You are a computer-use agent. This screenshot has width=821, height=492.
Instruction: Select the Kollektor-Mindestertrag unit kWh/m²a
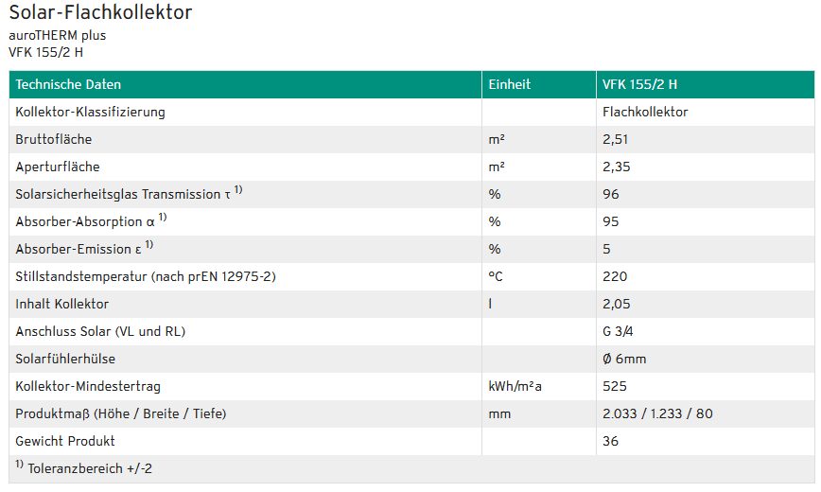point(515,387)
